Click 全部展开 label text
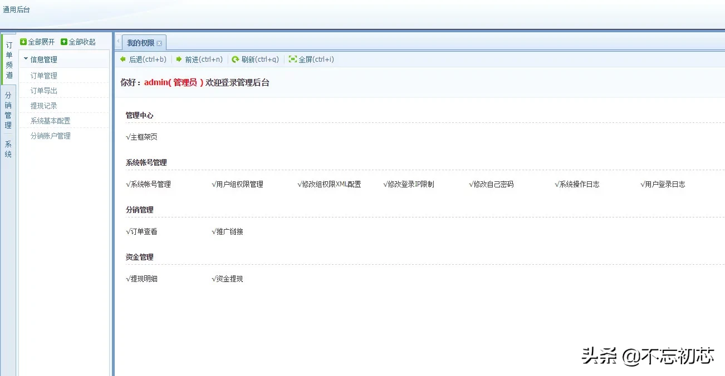Screen dimensions: 725x376 tap(41, 42)
